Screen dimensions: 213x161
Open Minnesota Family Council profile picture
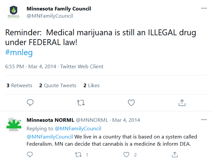(14, 13)
